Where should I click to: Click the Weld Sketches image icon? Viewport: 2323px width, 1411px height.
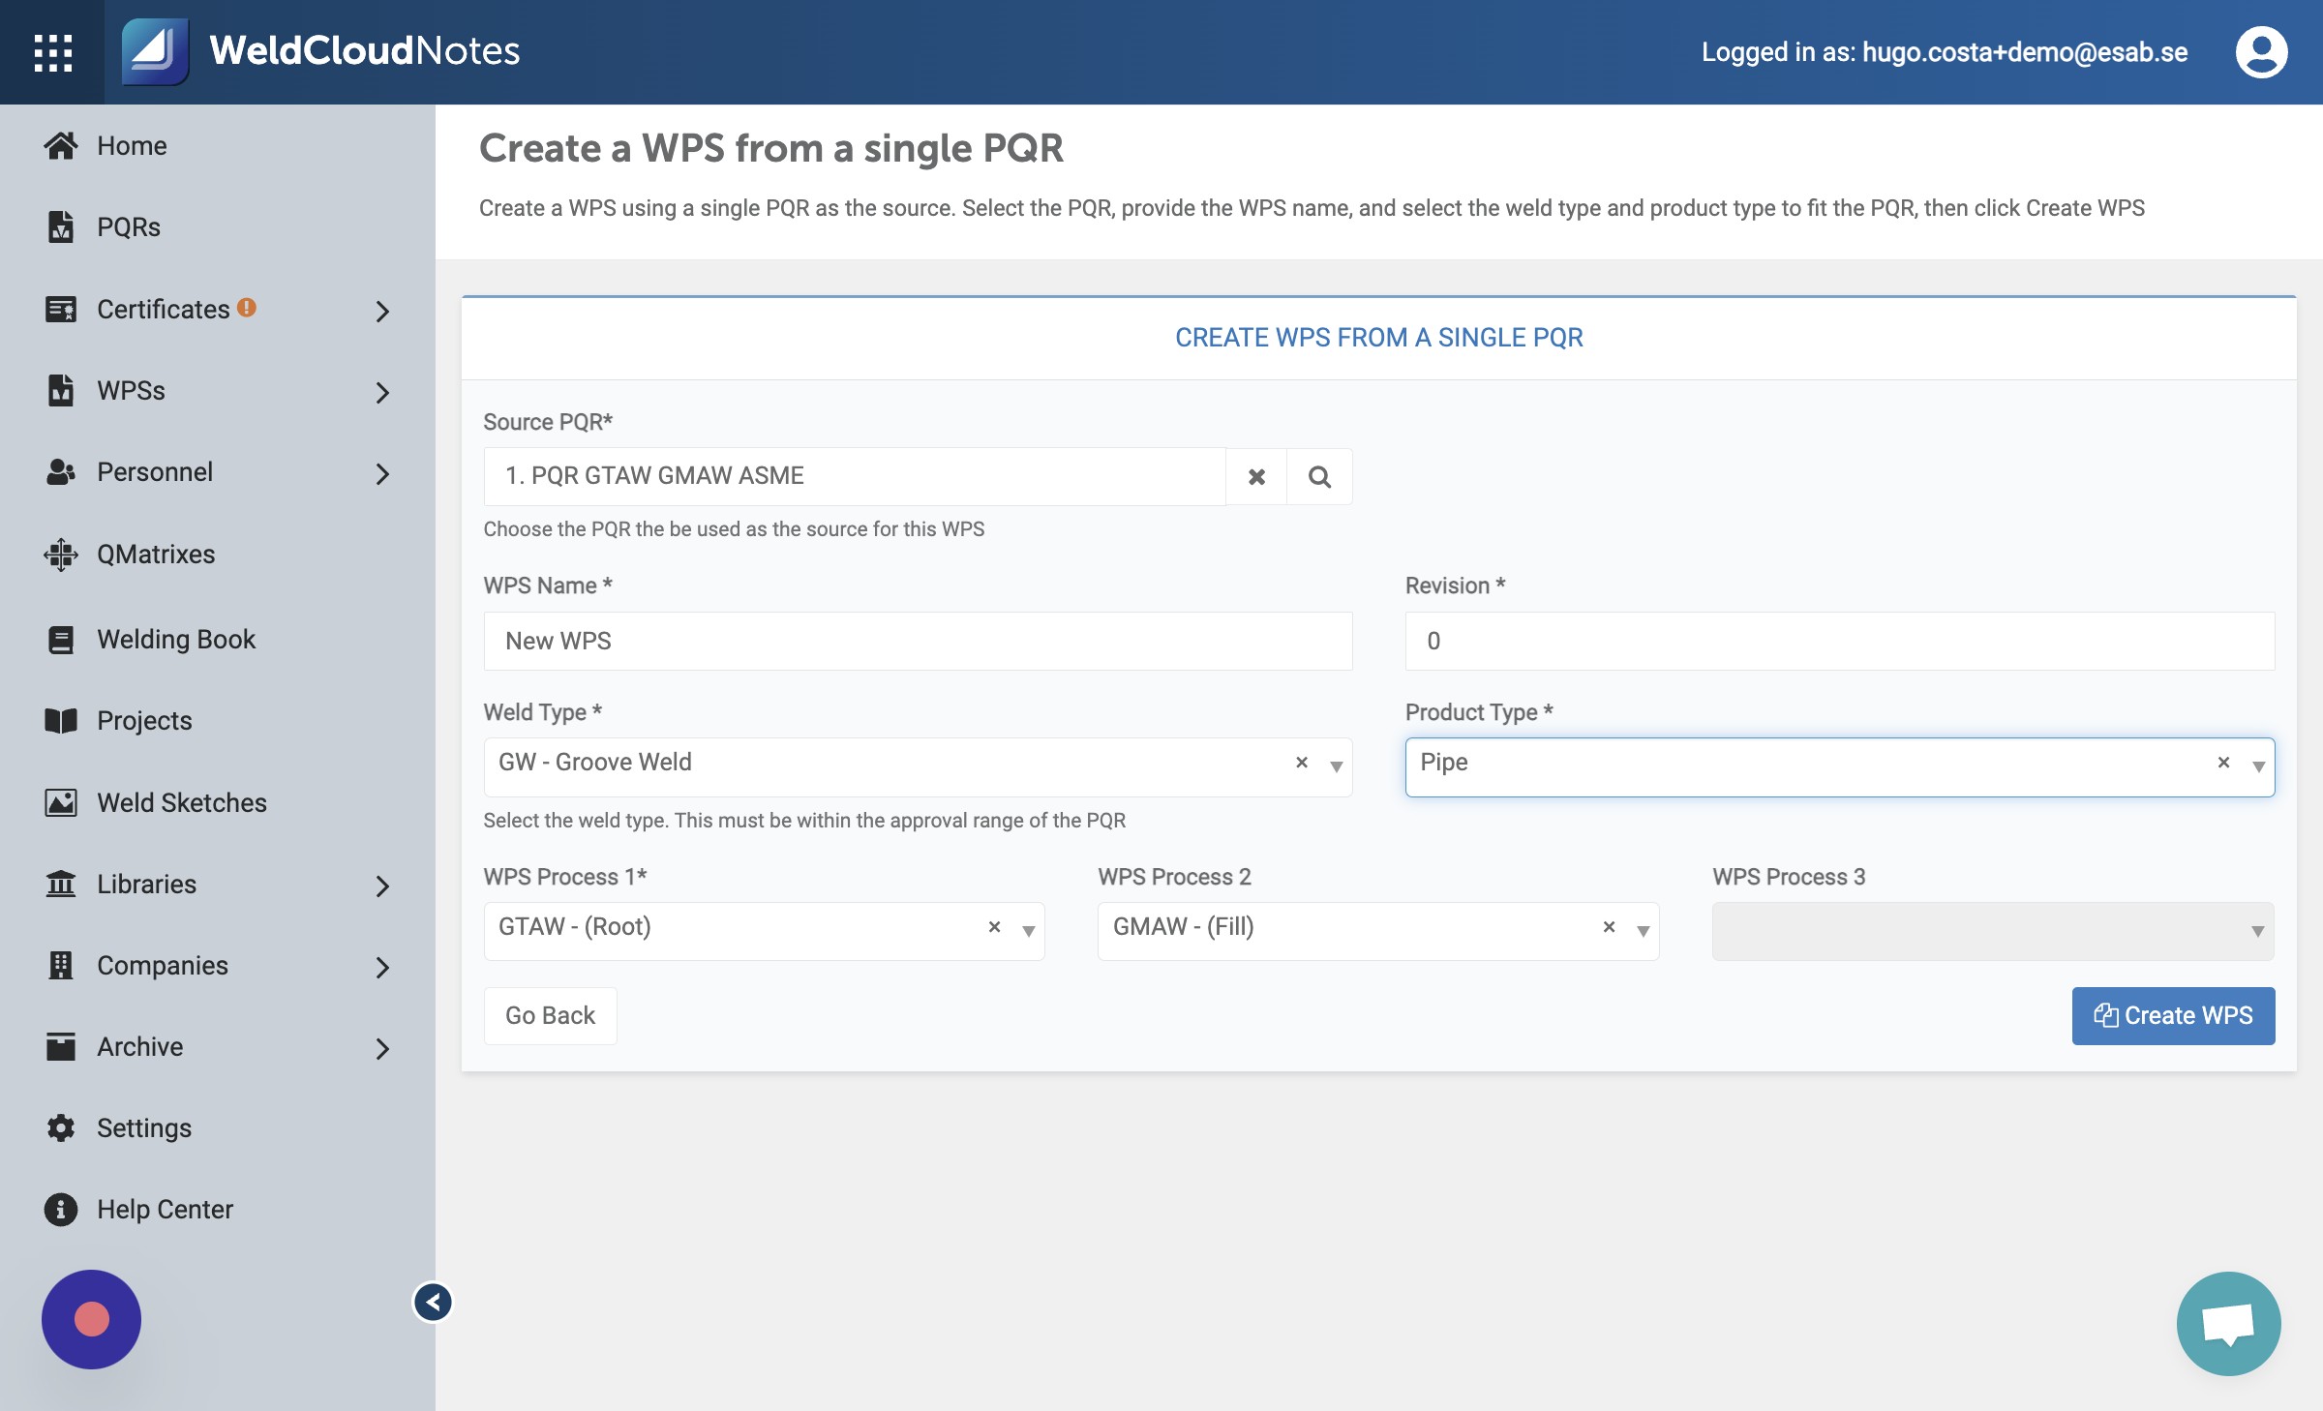[61, 802]
